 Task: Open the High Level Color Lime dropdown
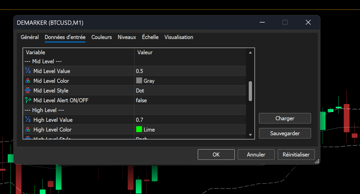[190, 129]
